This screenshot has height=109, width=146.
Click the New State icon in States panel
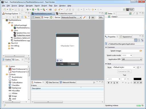pos(130,14)
